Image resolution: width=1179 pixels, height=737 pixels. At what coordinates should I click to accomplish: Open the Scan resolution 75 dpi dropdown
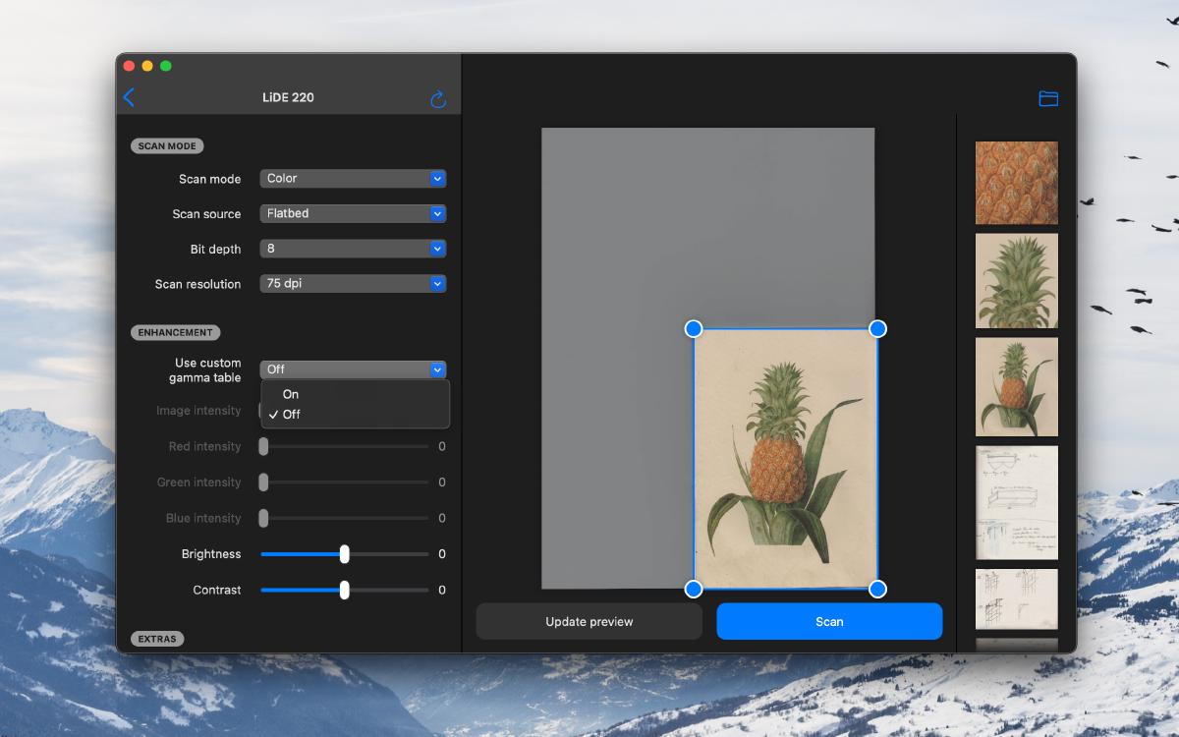(x=353, y=284)
